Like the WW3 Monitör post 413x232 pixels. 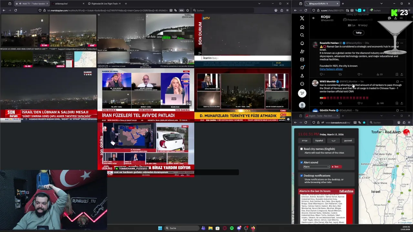click(x=359, y=103)
